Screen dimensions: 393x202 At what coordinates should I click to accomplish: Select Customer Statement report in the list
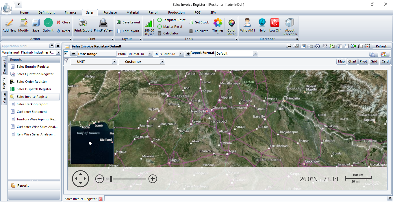(32, 112)
